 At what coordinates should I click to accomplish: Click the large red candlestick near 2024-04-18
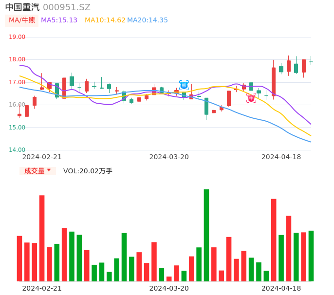[x=274, y=81]
